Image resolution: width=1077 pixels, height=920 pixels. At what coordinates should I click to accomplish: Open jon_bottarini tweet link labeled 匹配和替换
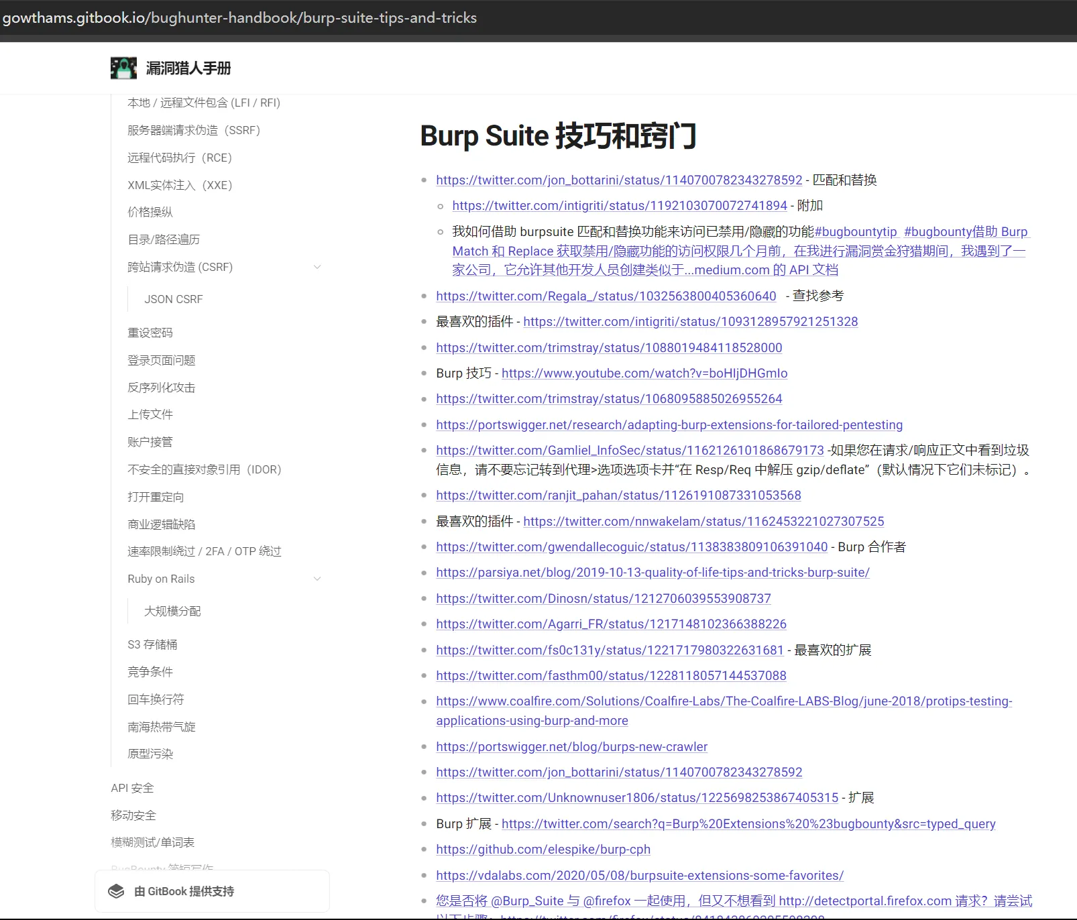click(x=619, y=180)
